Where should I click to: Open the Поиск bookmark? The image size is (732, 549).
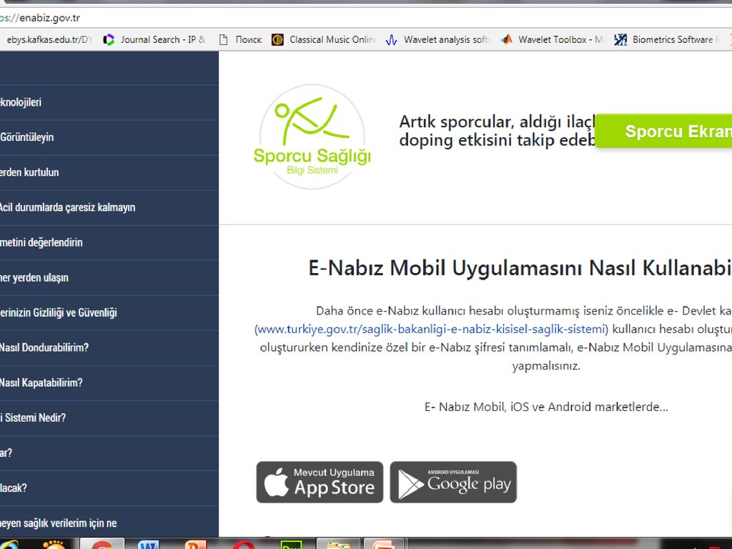pyautogui.click(x=240, y=40)
